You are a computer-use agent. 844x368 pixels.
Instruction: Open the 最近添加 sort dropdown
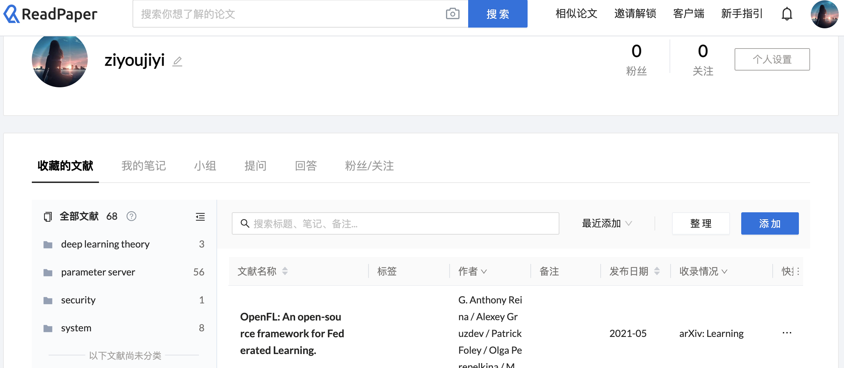click(607, 223)
